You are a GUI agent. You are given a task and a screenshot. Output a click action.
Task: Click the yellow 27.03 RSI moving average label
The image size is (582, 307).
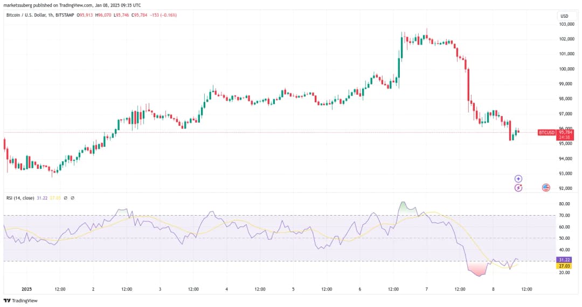565,266
